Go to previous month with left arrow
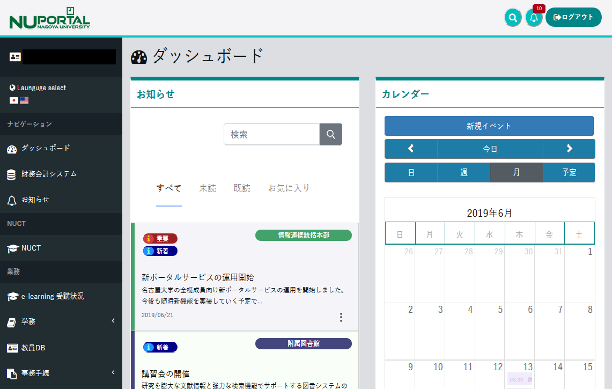 (411, 149)
